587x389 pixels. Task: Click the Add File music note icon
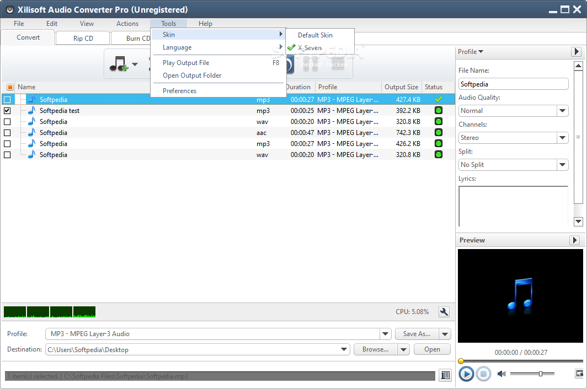119,64
